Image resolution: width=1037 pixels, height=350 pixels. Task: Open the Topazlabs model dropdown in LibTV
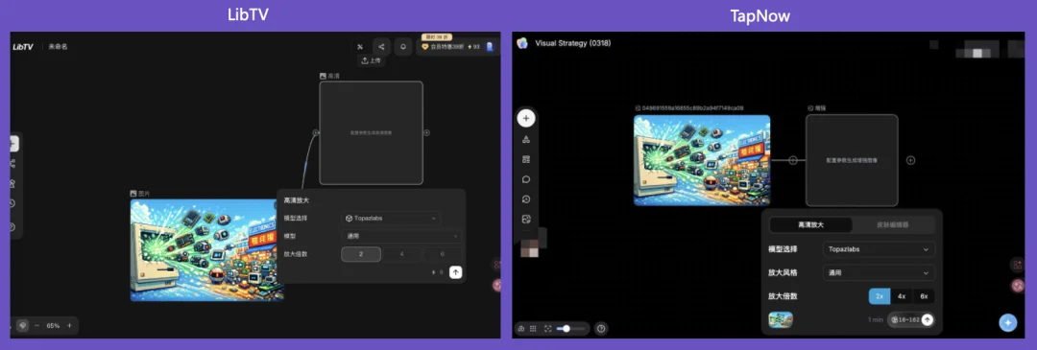[x=391, y=218]
